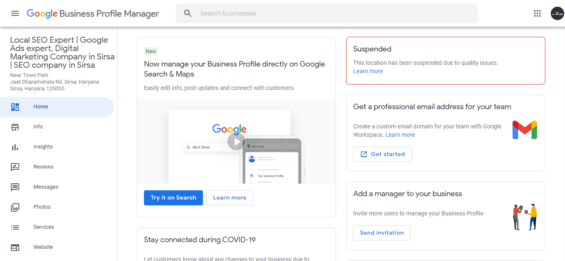Click the people illustration in manager card

pyautogui.click(x=525, y=217)
